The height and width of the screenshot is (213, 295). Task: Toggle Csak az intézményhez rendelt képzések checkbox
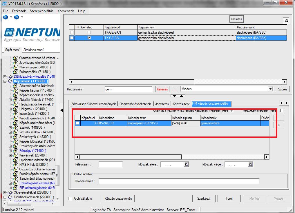[x=231, y=110]
